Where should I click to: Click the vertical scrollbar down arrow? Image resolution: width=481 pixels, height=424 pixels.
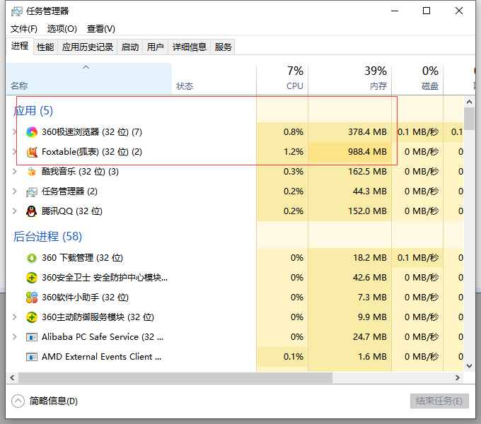coord(469,366)
